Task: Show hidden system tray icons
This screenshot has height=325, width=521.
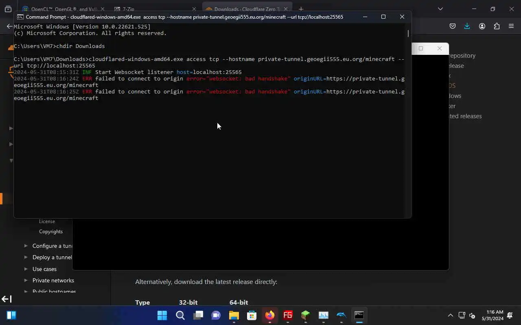Action: (450, 315)
